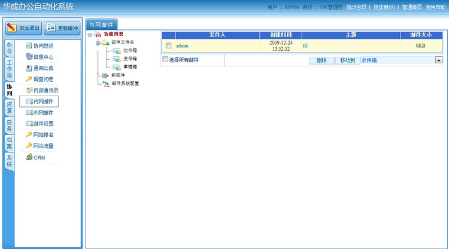Select the 内网邮件 content tab
Viewport: 449px width, 251px height.
point(101,25)
